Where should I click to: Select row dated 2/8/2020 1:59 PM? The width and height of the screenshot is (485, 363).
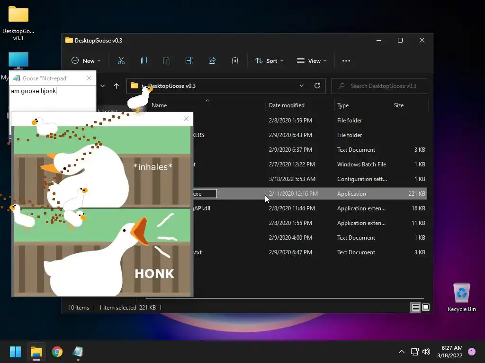309,121
